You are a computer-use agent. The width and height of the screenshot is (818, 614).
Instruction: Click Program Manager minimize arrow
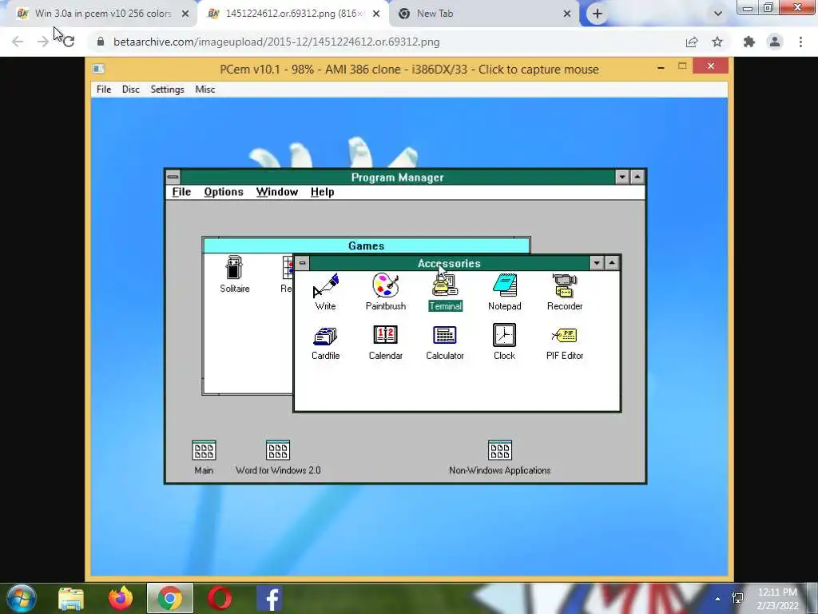pyautogui.click(x=621, y=177)
